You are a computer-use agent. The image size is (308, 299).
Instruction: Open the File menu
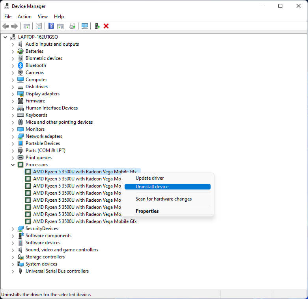[x=8, y=17]
